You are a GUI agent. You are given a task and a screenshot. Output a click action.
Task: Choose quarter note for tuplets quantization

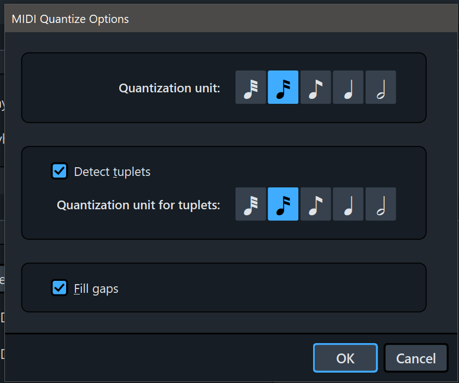tap(348, 204)
